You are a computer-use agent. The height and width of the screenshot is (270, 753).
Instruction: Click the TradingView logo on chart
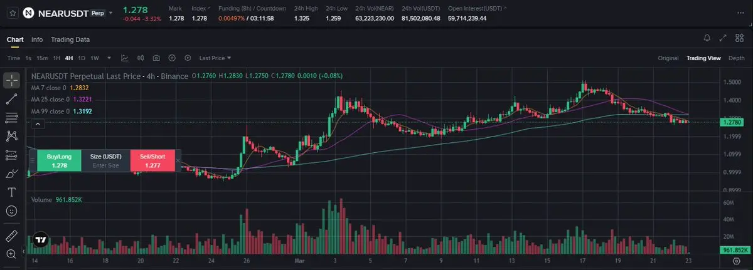pyautogui.click(x=40, y=239)
